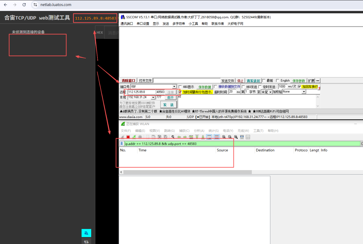Enable the HEX显示 checkbox
363x244 pixels.
pos(180,87)
